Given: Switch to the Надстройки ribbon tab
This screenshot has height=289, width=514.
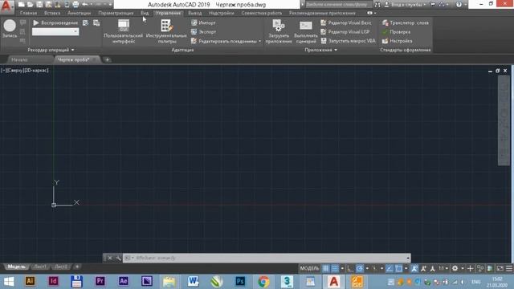Looking at the screenshot, I should [222, 13].
